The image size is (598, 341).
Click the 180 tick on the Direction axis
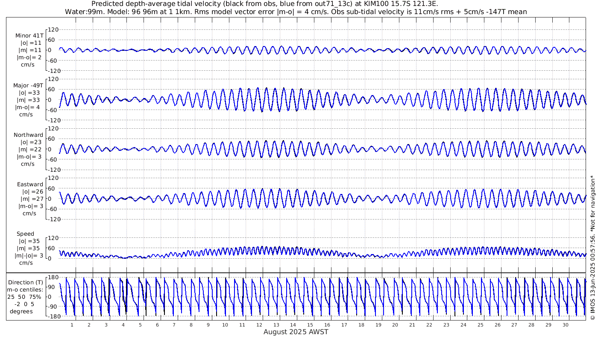(x=52, y=278)
